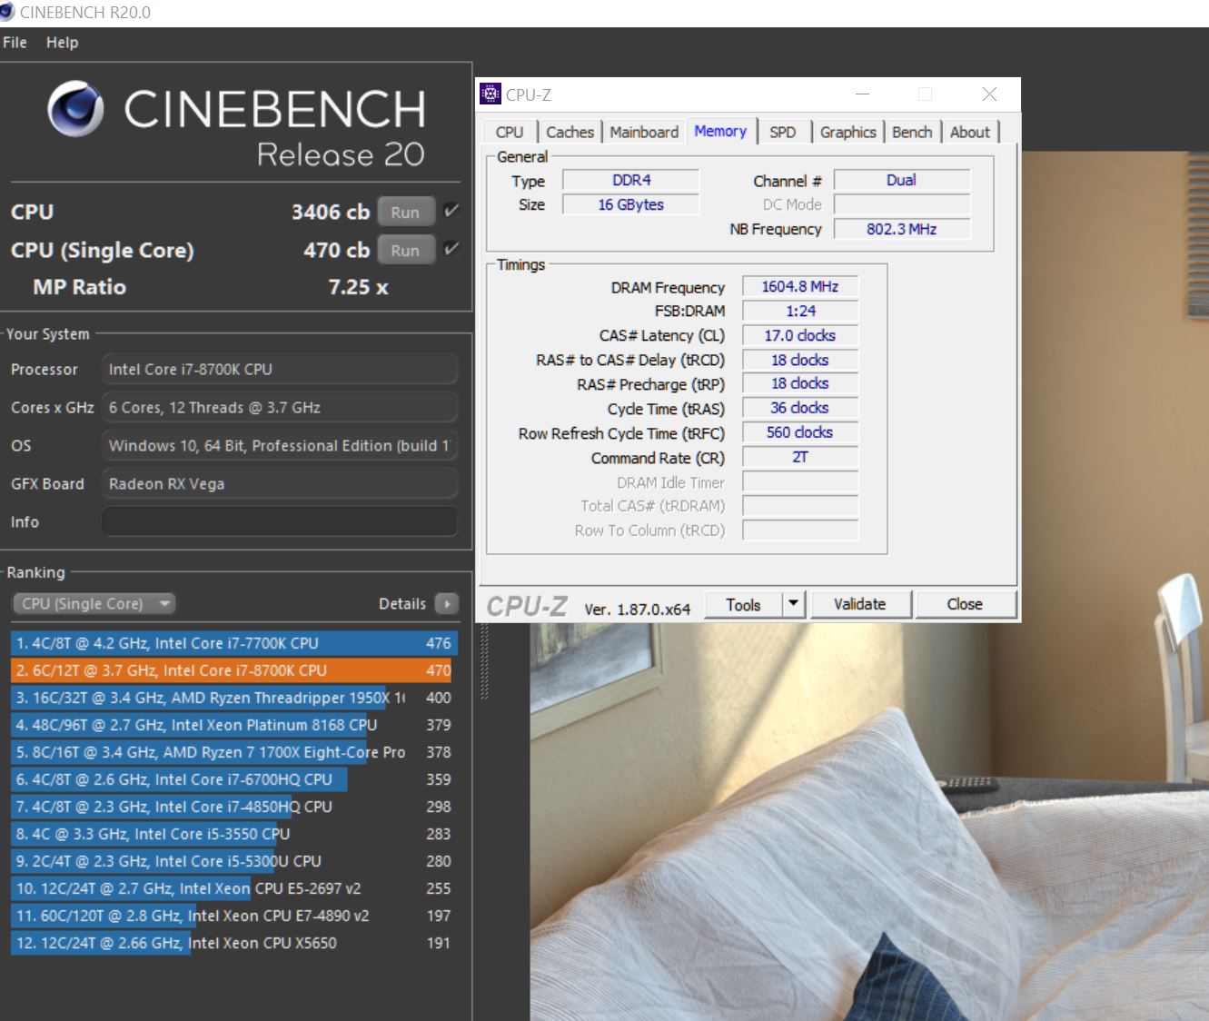Click the GFX Board field Radeon RX Vega
1209x1021 pixels.
(280, 484)
